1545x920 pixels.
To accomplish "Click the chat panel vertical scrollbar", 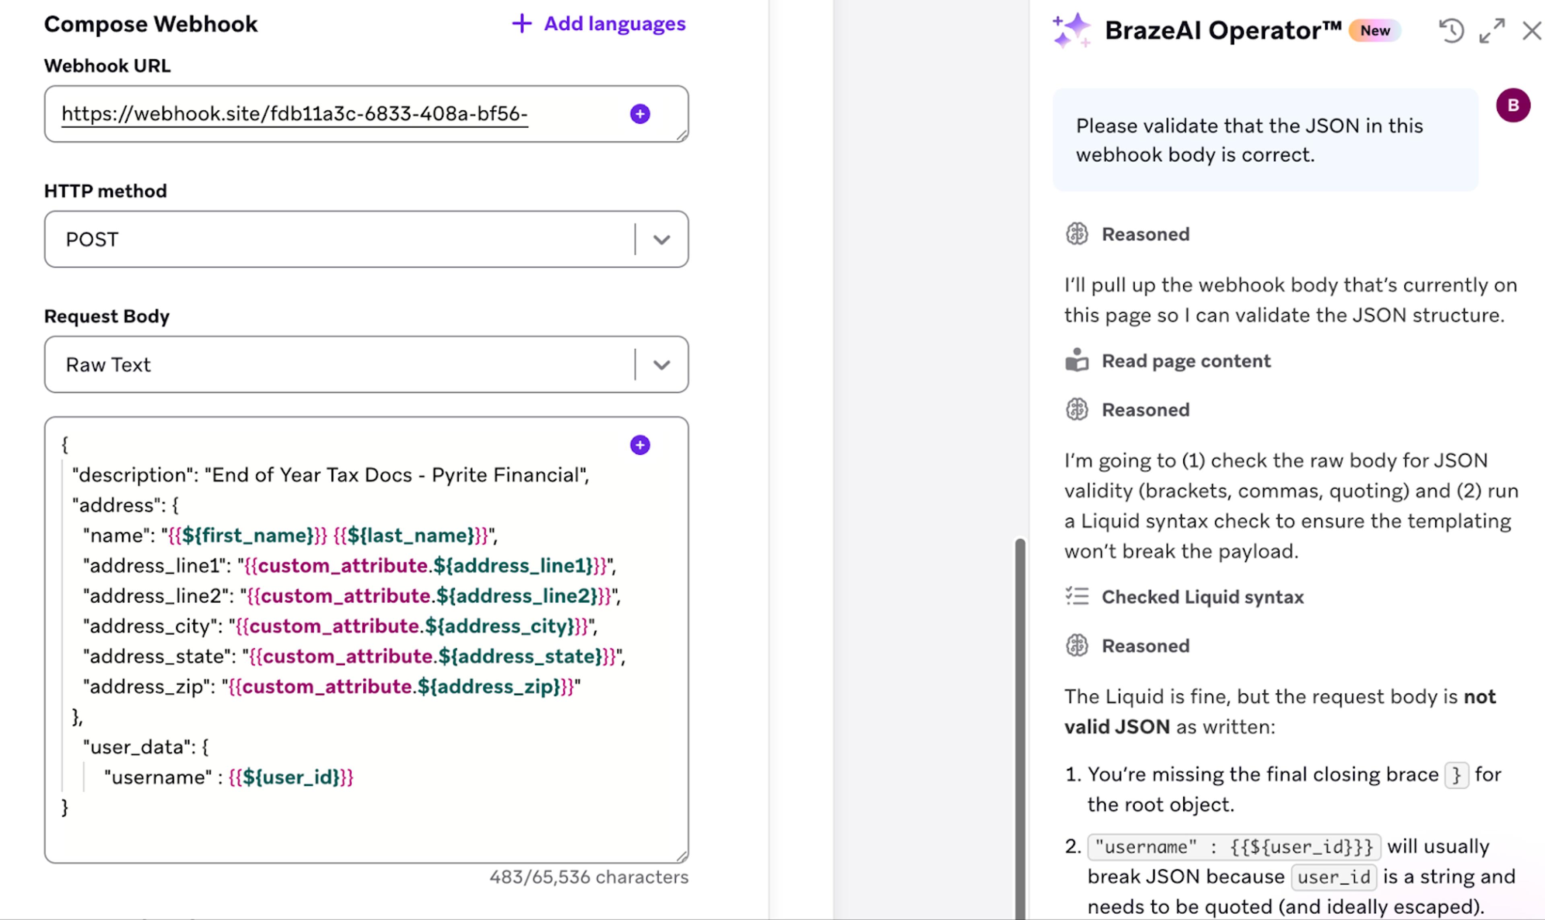I will pyautogui.click(x=1020, y=729).
